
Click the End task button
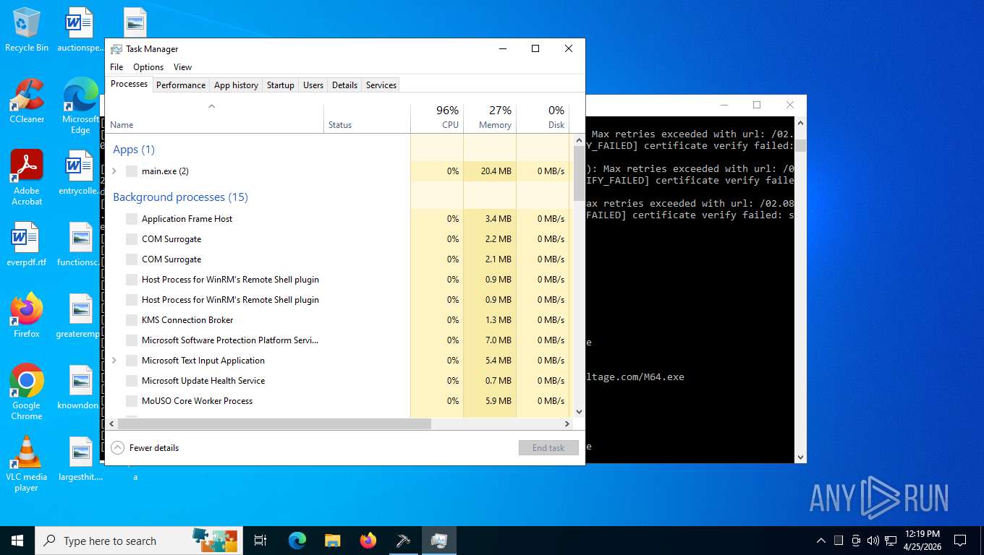548,448
